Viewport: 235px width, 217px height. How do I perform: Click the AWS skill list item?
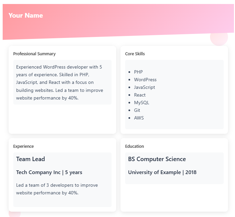[x=139, y=118]
